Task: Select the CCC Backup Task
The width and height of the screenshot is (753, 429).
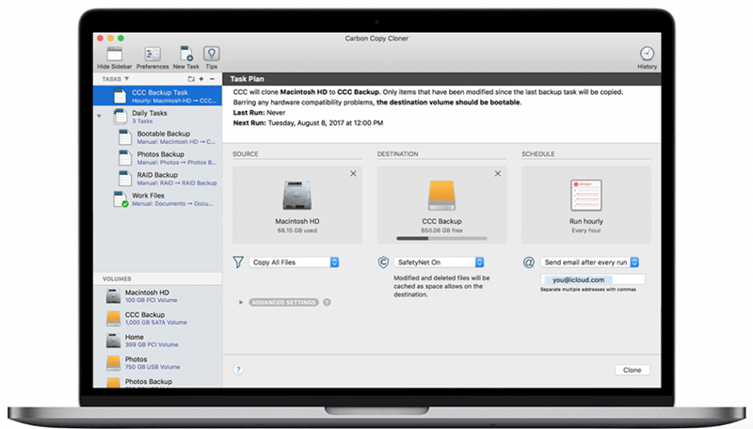Action: point(157,96)
